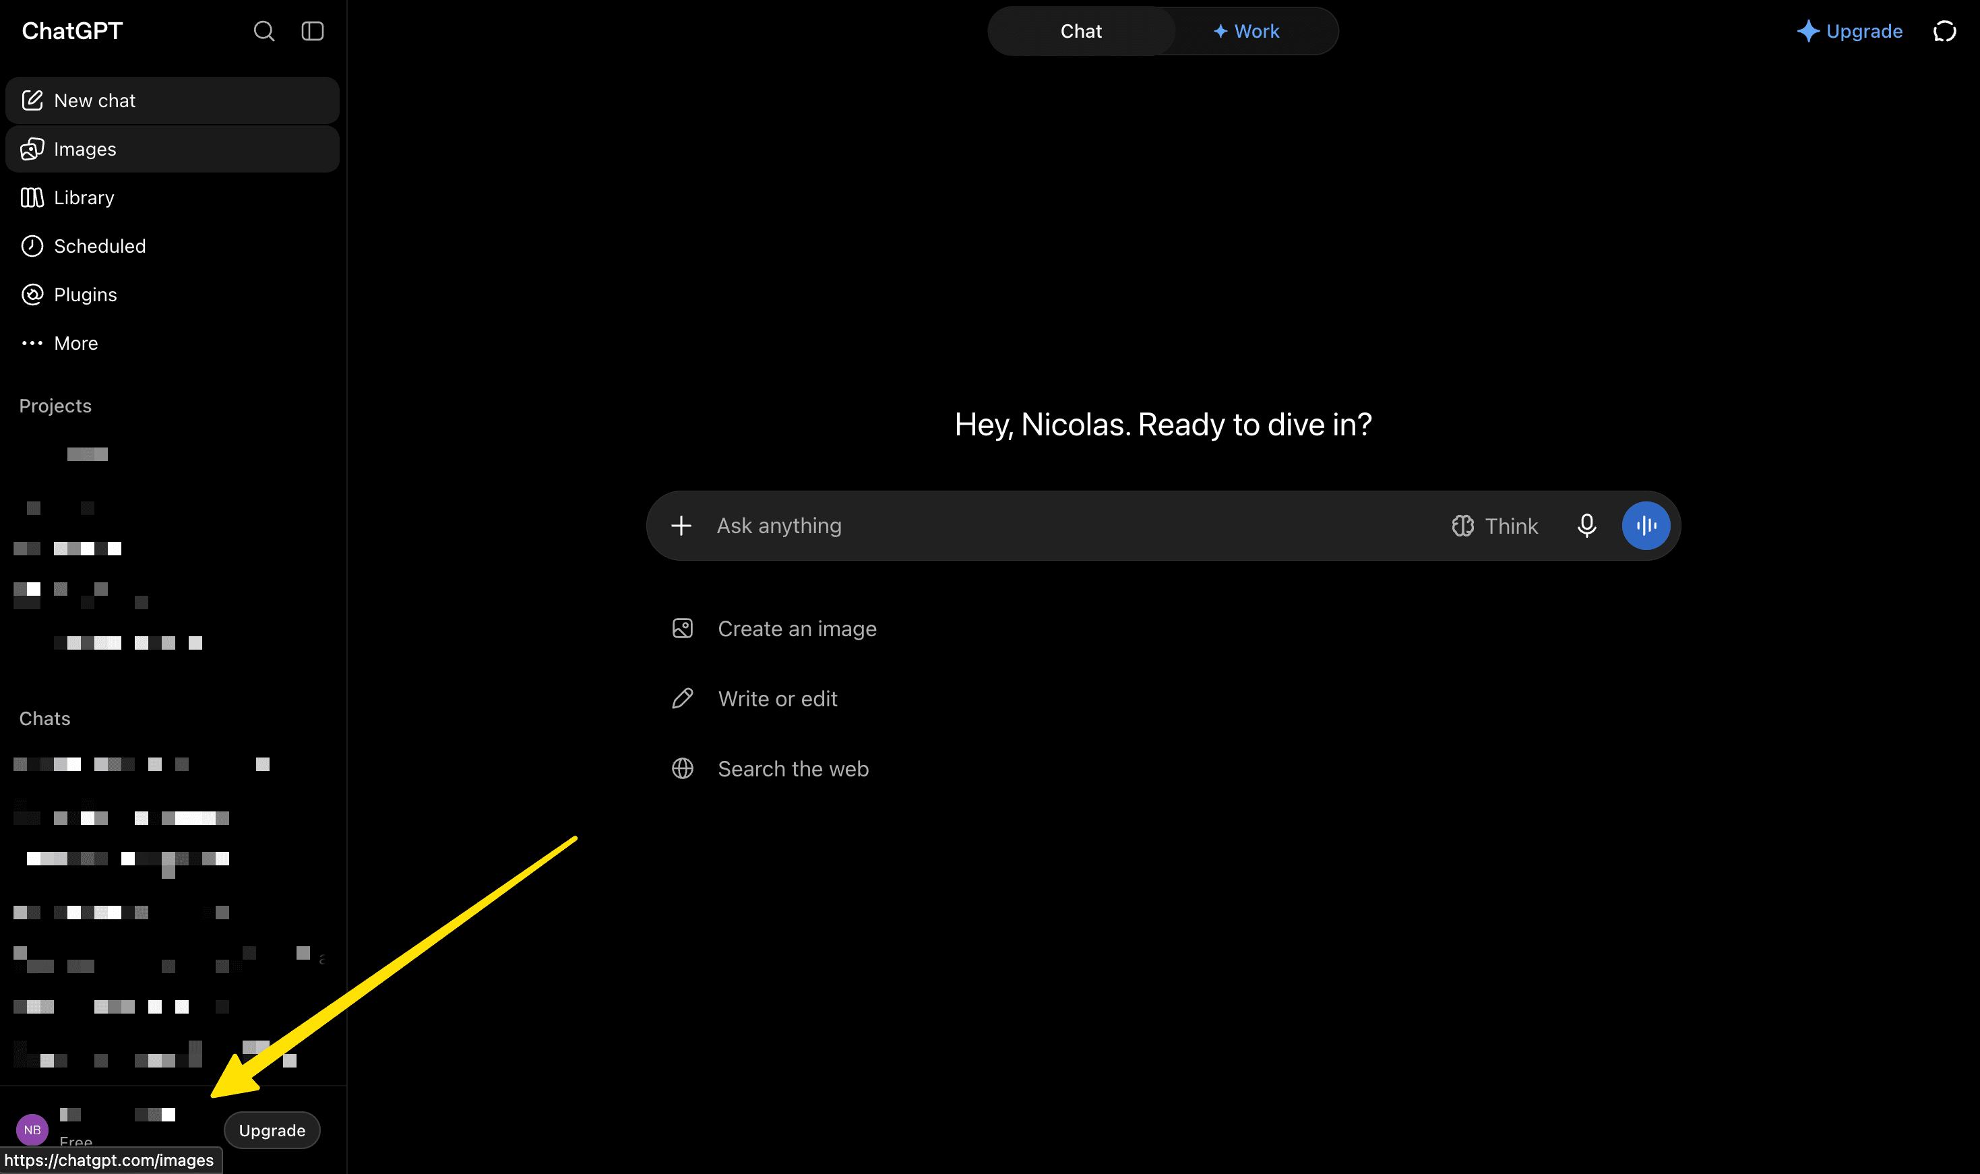Open Scheduled tasks
Screen dimensions: 1980x1174
[x=173, y=246]
